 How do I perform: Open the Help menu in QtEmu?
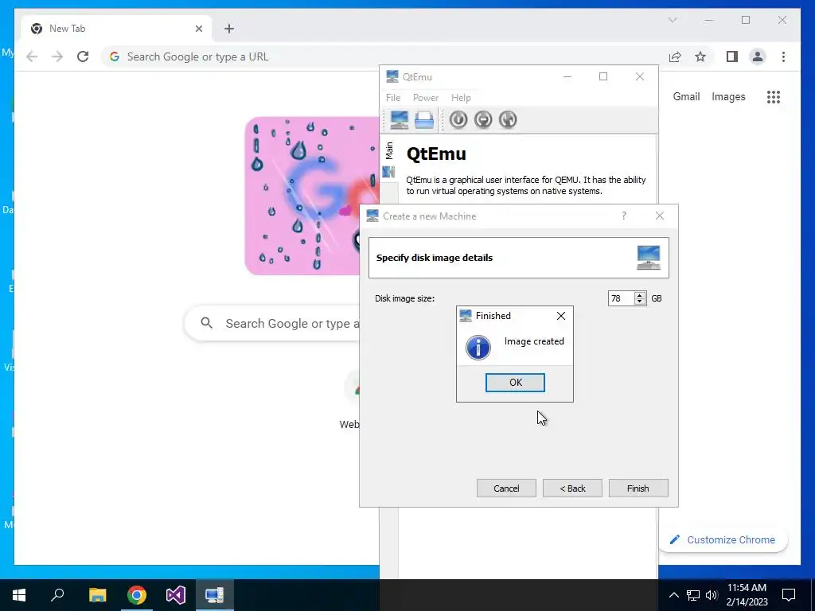pyautogui.click(x=461, y=98)
